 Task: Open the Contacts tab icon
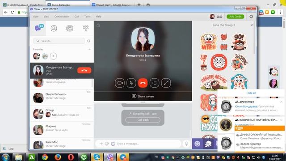[54, 28]
